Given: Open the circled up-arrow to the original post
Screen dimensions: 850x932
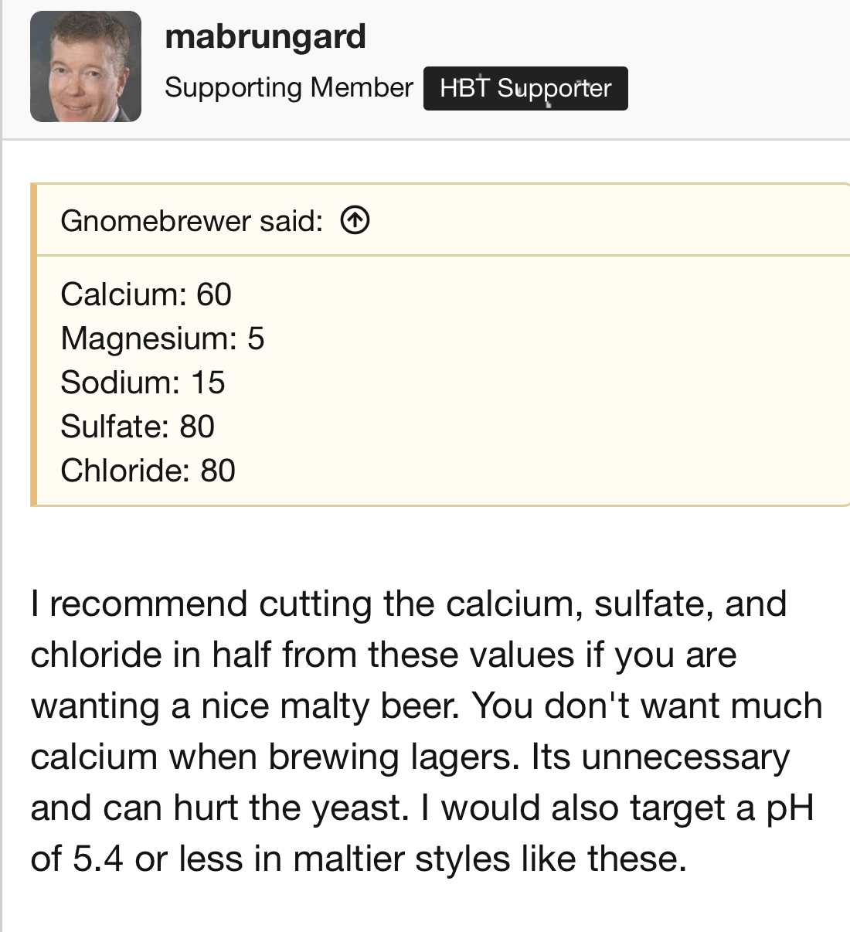Looking at the screenshot, I should pyautogui.click(x=355, y=221).
